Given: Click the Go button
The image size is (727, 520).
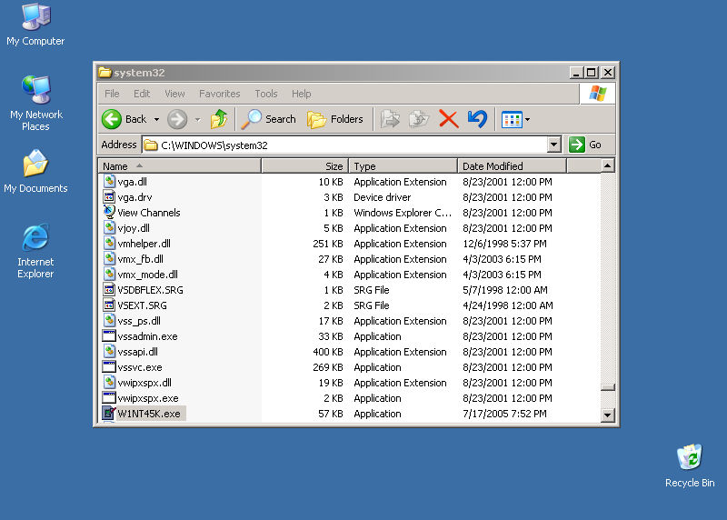Looking at the screenshot, I should (x=585, y=145).
